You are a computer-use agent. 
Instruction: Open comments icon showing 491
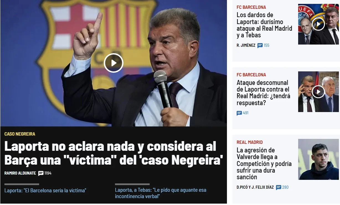point(239,113)
